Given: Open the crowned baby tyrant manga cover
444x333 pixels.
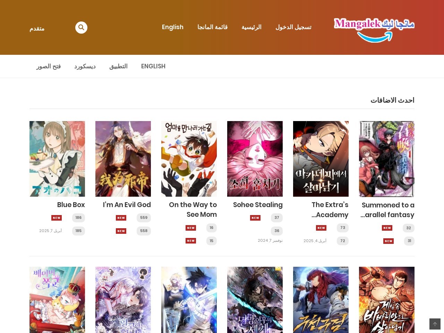Looking at the screenshot, I should pyautogui.click(x=57, y=300).
